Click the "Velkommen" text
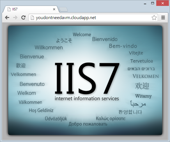Screen dimensions: 170x142 tap(23, 74)
